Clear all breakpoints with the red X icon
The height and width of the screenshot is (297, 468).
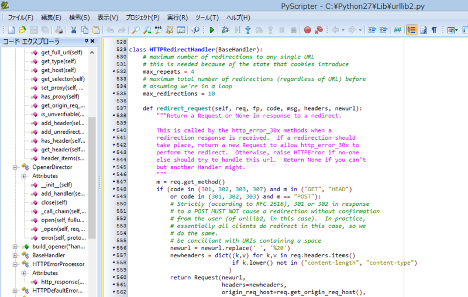point(319,30)
